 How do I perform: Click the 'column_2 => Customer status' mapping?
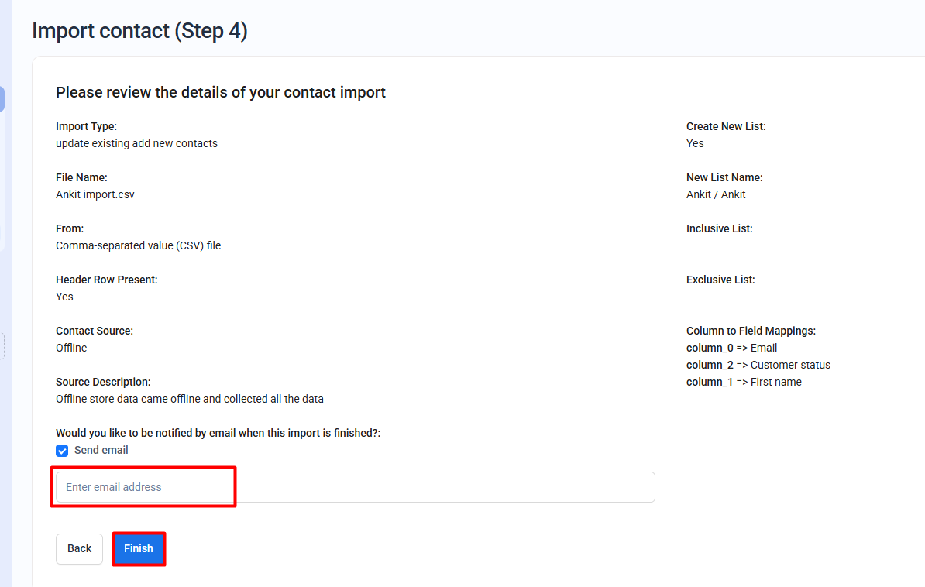click(x=758, y=365)
